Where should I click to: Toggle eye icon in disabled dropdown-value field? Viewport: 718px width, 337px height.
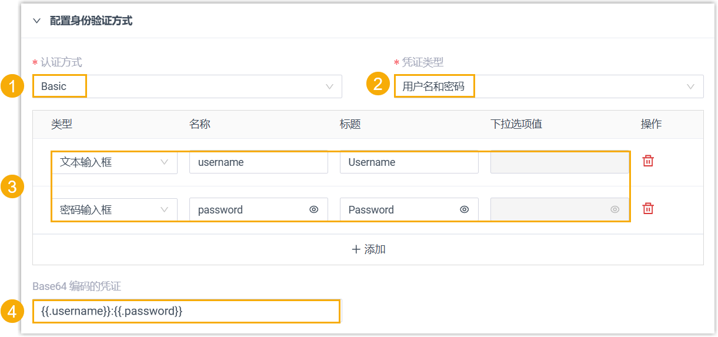click(x=615, y=209)
